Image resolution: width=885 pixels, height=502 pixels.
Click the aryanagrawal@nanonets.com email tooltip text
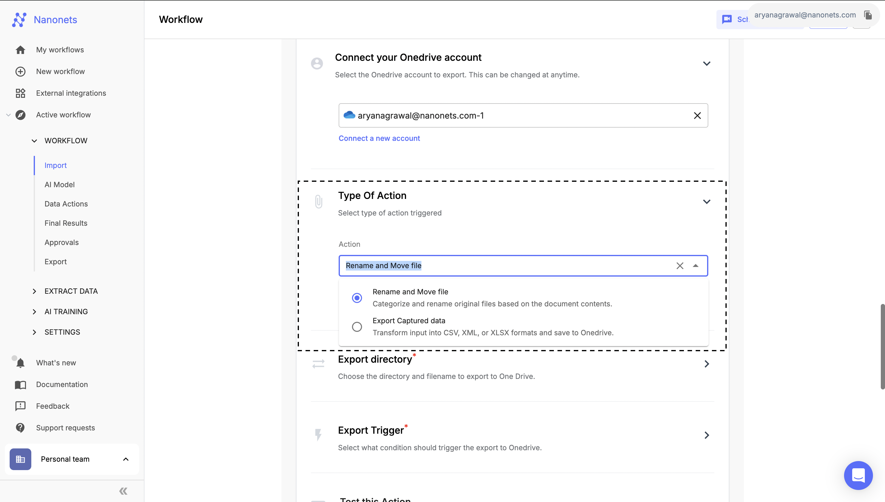(x=805, y=15)
